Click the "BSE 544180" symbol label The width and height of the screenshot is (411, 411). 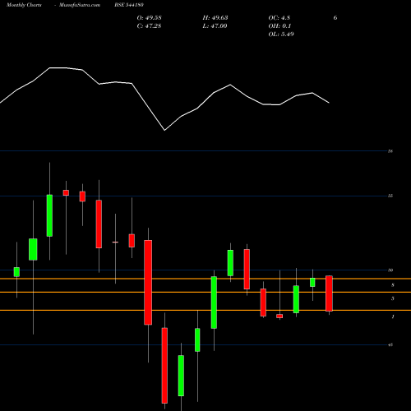(129, 5)
